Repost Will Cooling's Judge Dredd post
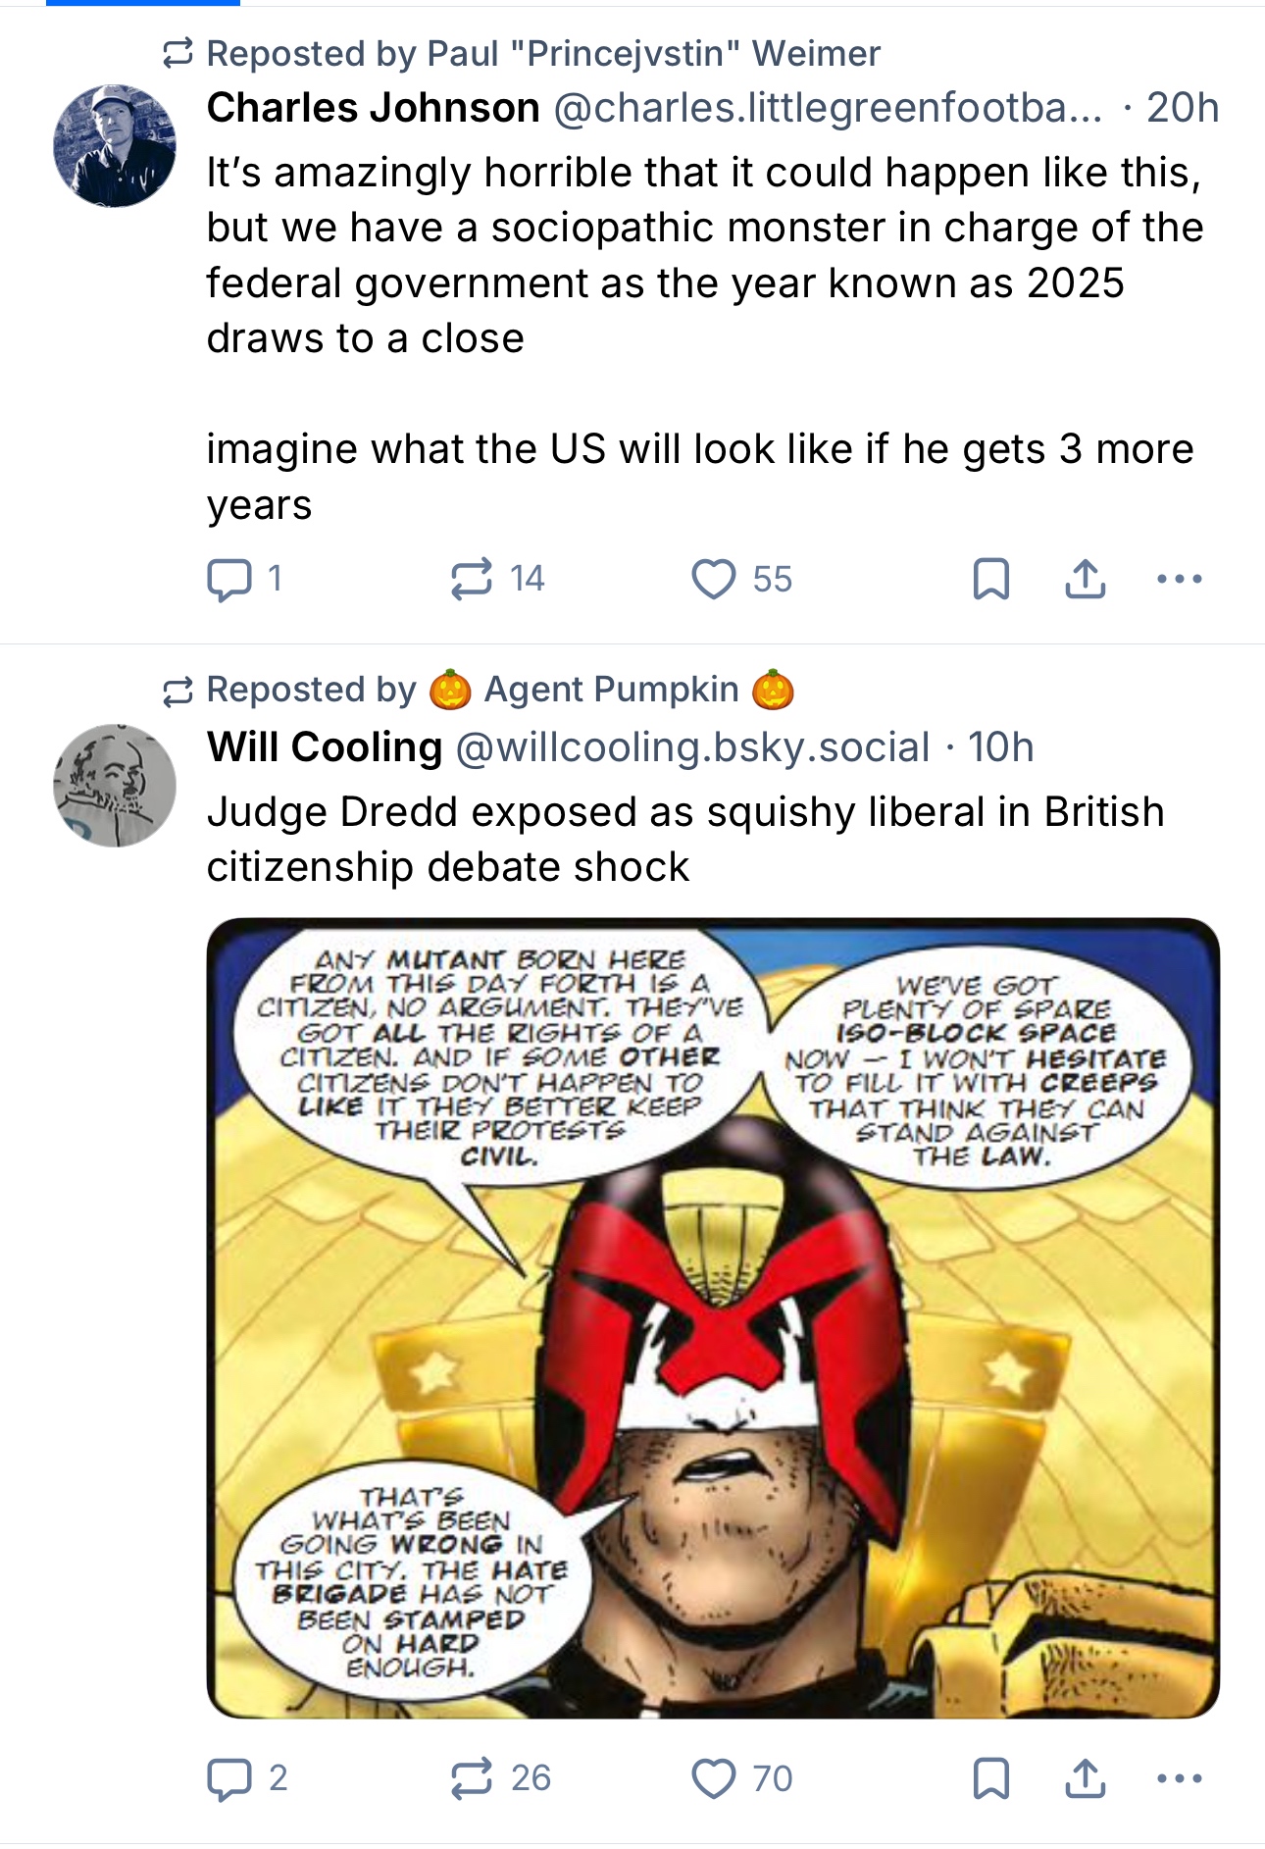Viewport: 1265px width, 1849px height. [472, 1778]
